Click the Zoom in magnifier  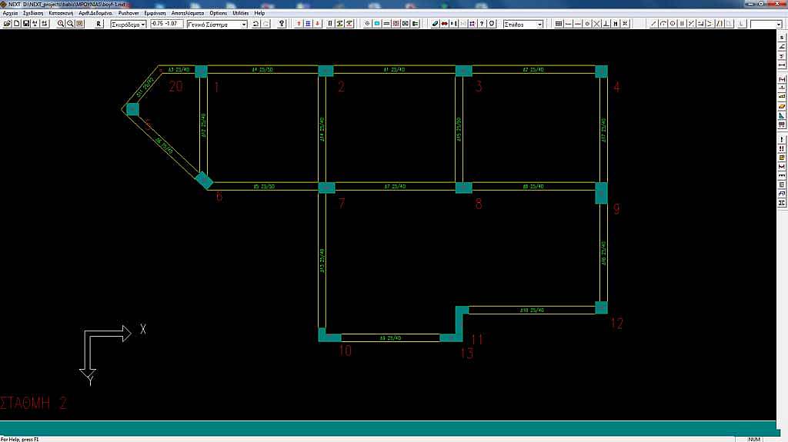coord(62,24)
